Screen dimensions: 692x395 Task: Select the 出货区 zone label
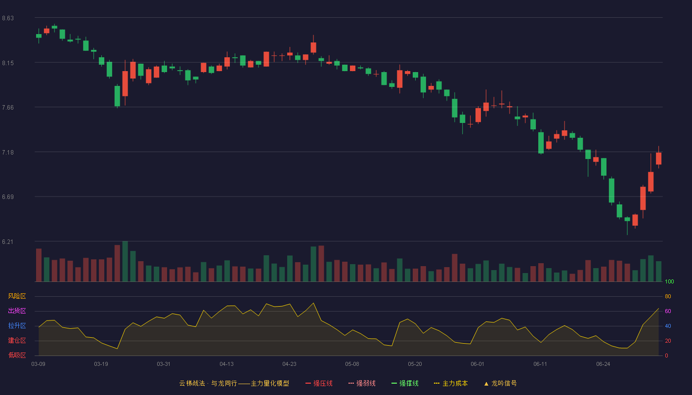17,311
